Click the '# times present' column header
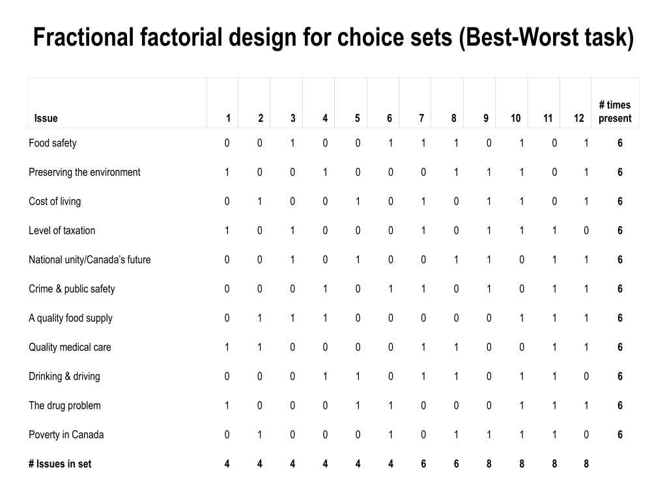 615,111
